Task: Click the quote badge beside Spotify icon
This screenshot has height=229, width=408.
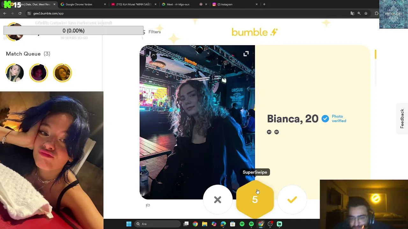Action: 269,132
